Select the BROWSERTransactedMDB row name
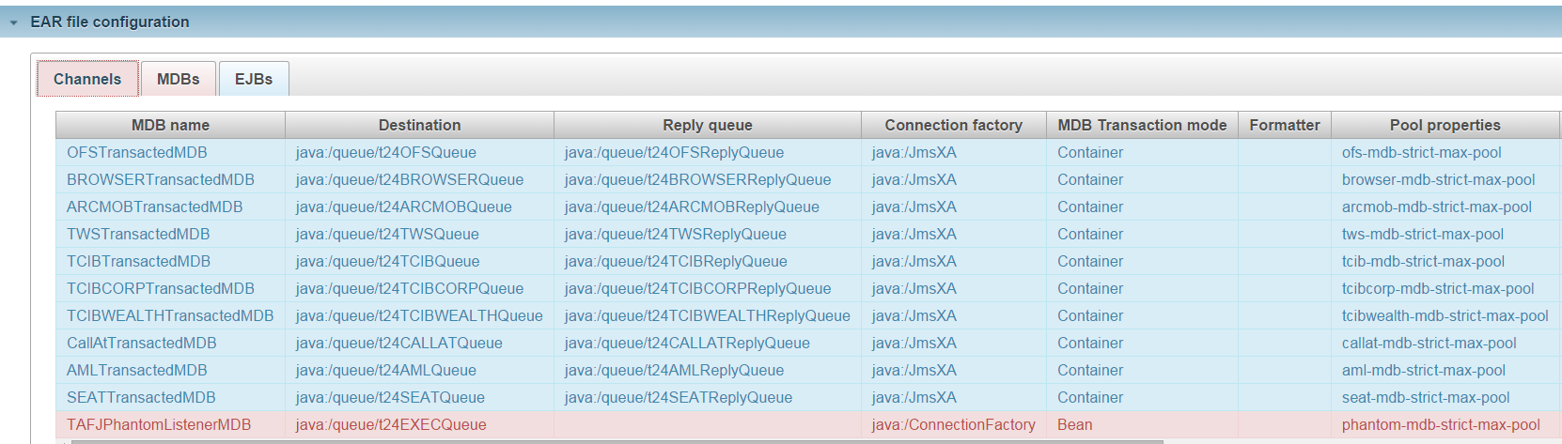Screen dimensions: 1562x444 tap(161, 179)
